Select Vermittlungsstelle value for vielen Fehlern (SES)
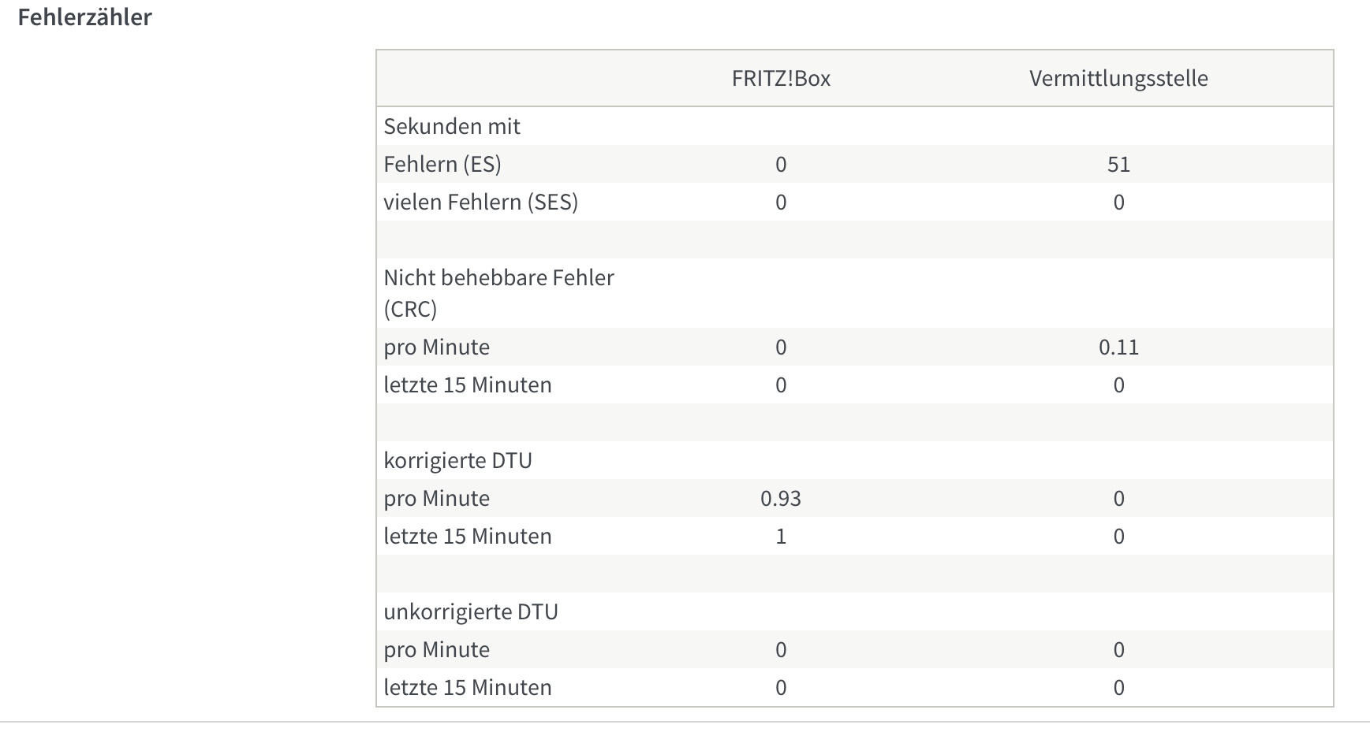This screenshot has height=732, width=1370. (1118, 202)
